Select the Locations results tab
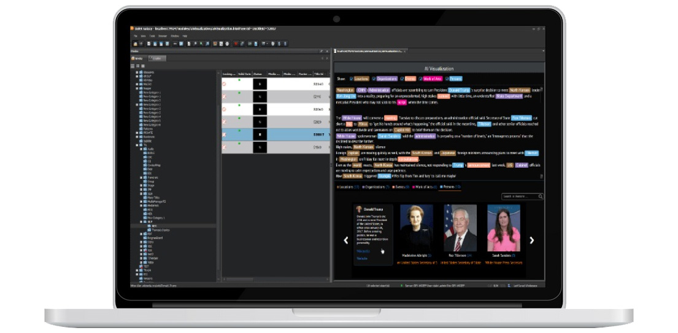Image resolution: width=678 pixels, height=333 pixels. 348,187
